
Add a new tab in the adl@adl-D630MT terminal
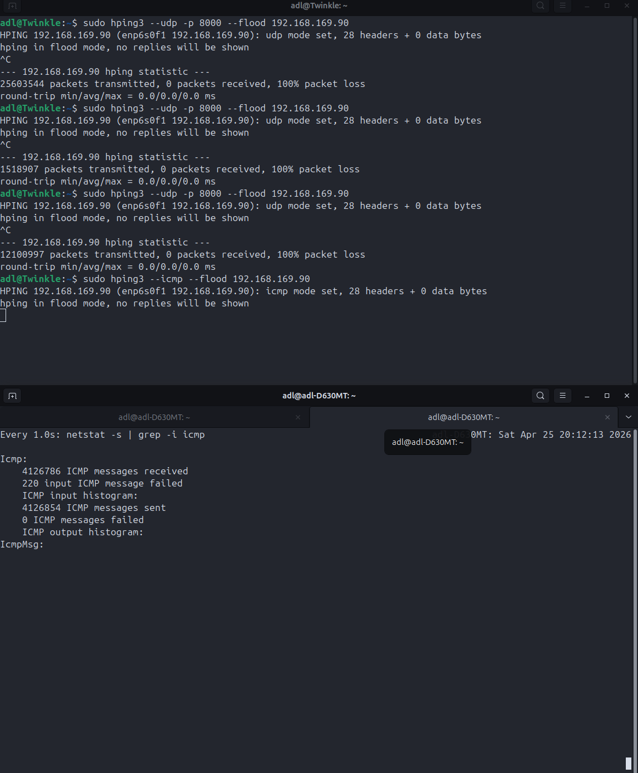tap(12, 396)
